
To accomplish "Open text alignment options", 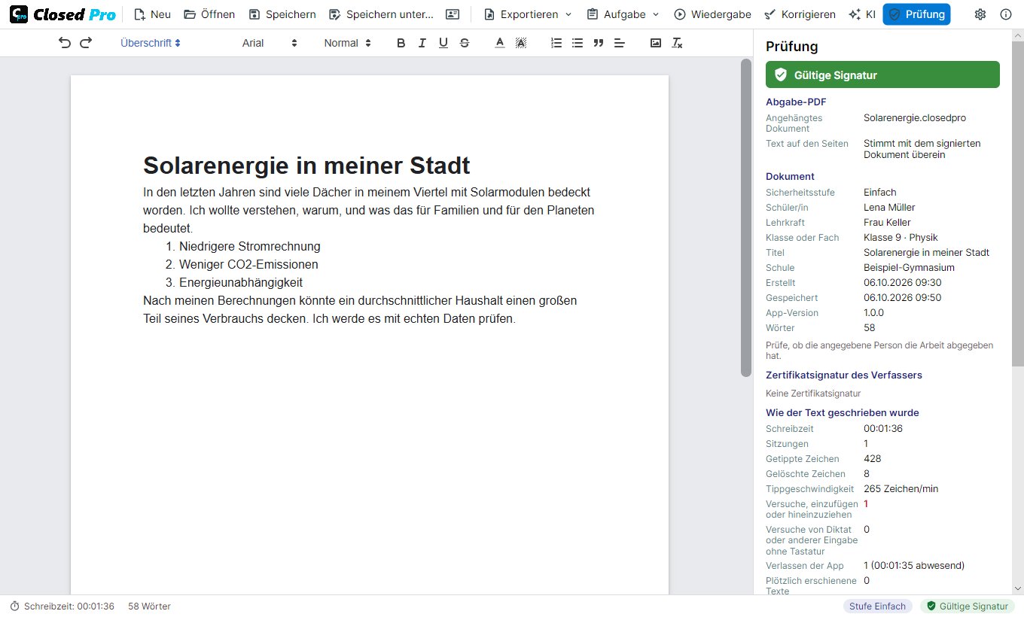I will [620, 43].
